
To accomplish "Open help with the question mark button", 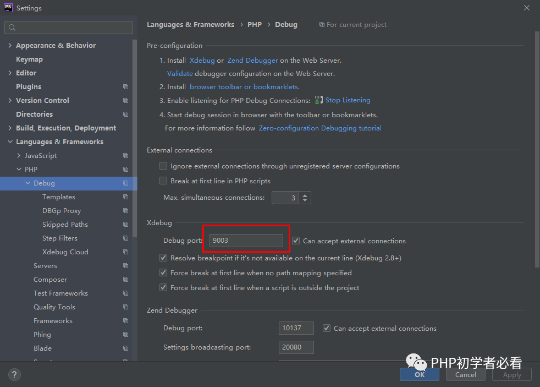I will tap(14, 374).
